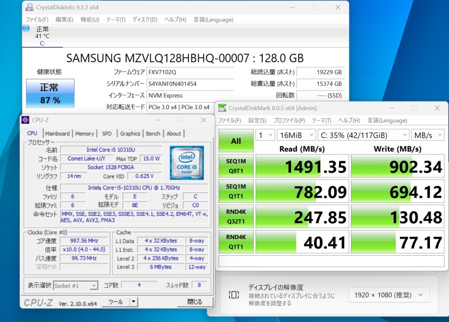
Task: Open ヘルプ(H) menu in CrystalDiskInfo
Action: click(x=175, y=20)
